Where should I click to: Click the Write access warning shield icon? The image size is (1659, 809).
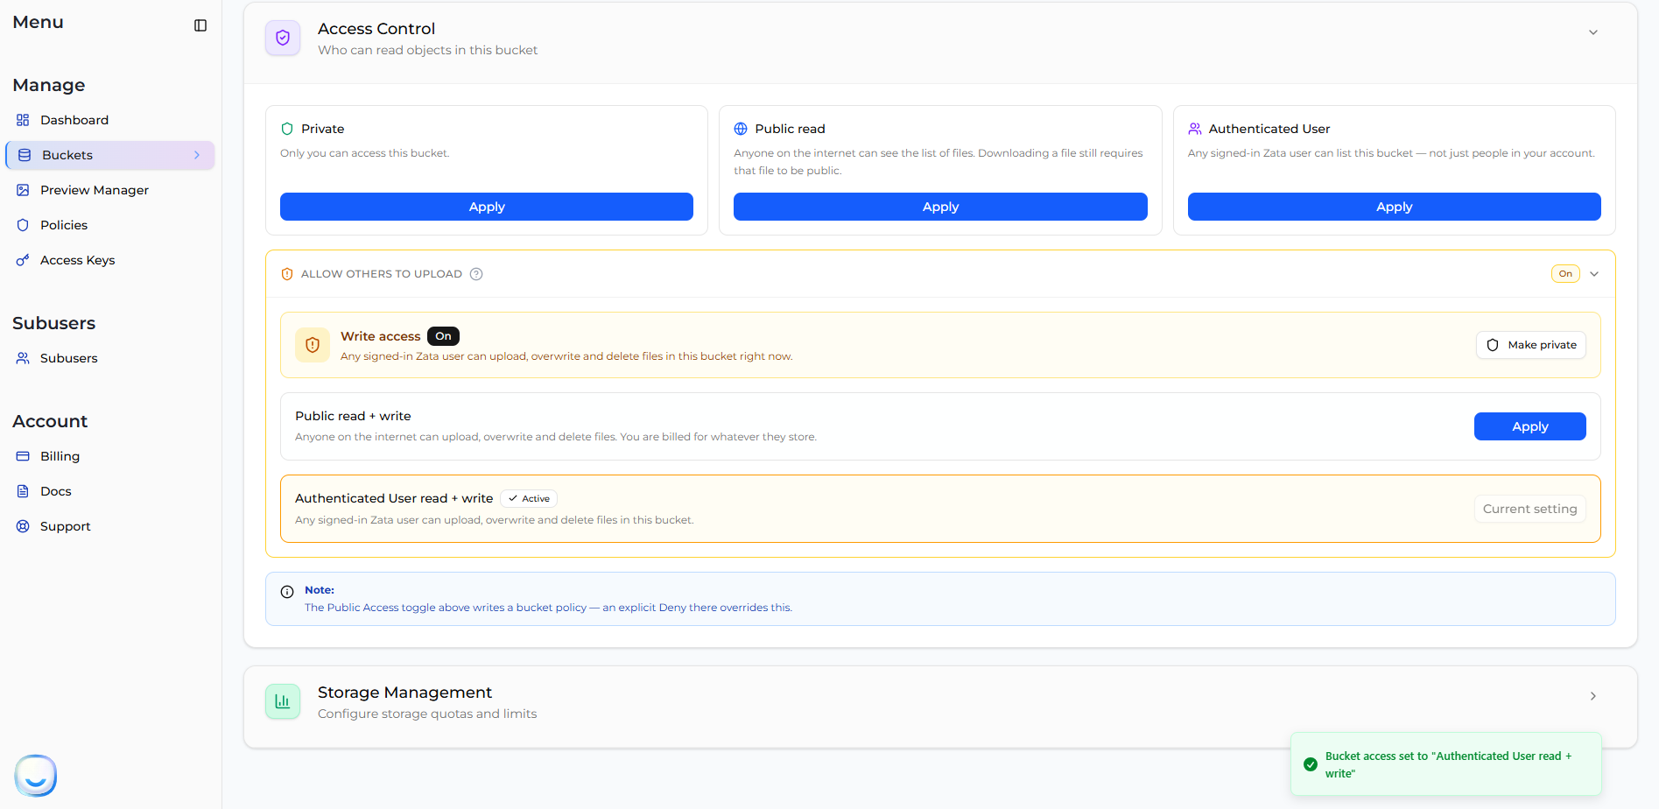[x=313, y=345]
